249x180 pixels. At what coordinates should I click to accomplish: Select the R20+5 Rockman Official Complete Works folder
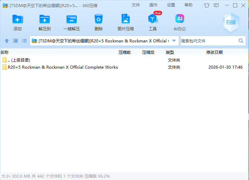(x=124, y=67)
